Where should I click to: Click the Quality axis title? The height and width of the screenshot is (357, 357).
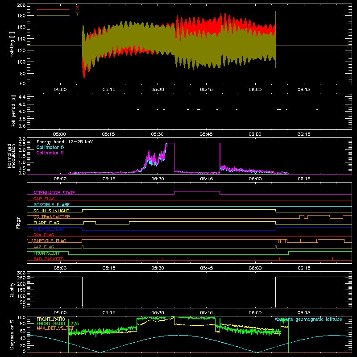[x=12, y=290]
